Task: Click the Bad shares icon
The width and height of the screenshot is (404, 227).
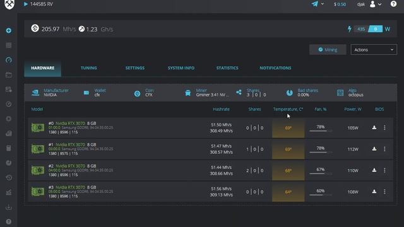Action: (289, 93)
